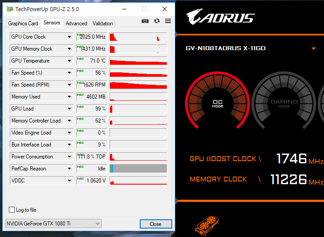The height and width of the screenshot is (237, 324).
Task: Click the GPU-Z title bar app icon
Action: point(10,9)
